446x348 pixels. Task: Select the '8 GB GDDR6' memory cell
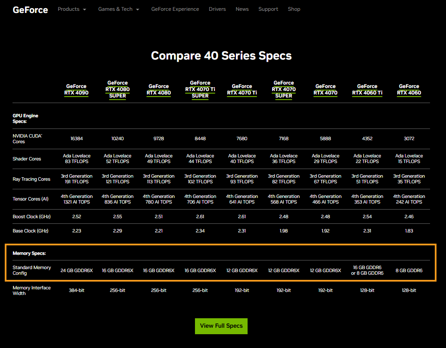(409, 270)
